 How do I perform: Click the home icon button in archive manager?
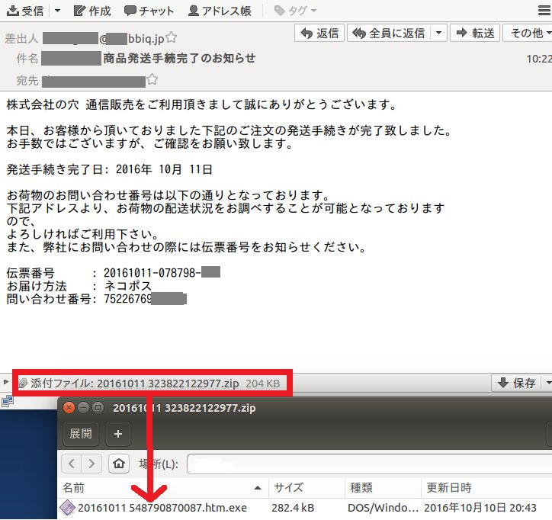tap(119, 464)
